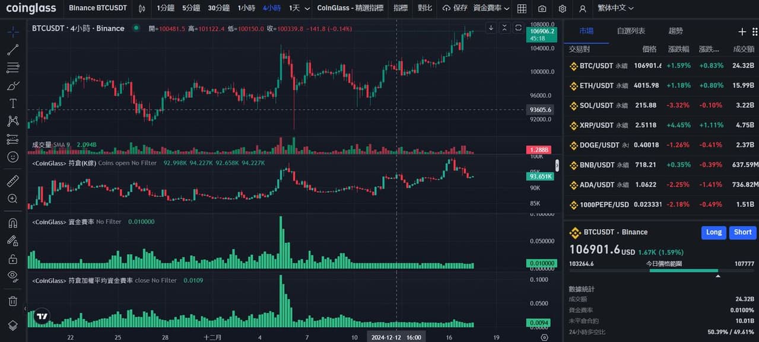The image size is (759, 342).
Task: Take a chart snapshot with camera icon
Action: [x=542, y=8]
